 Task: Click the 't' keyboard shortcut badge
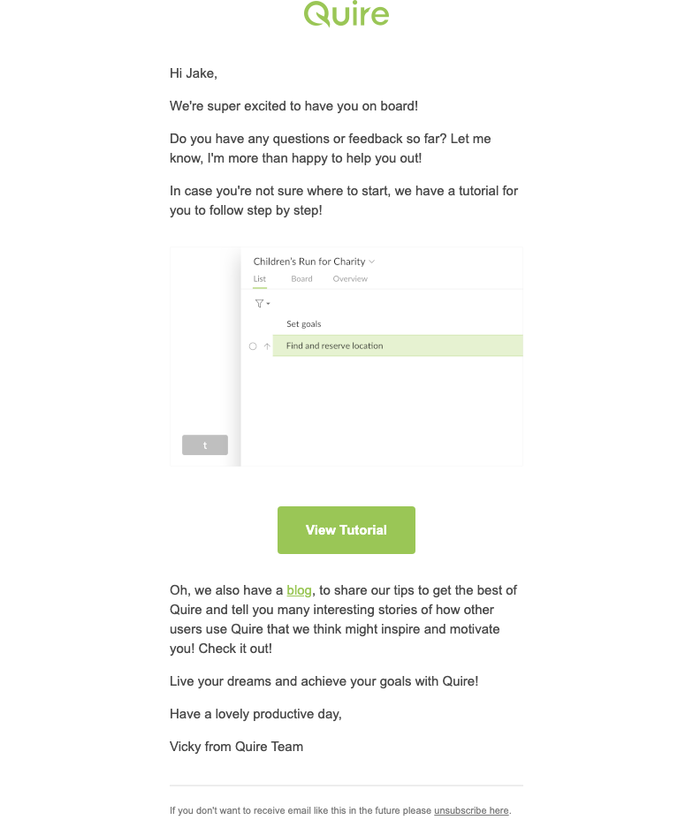(x=204, y=444)
